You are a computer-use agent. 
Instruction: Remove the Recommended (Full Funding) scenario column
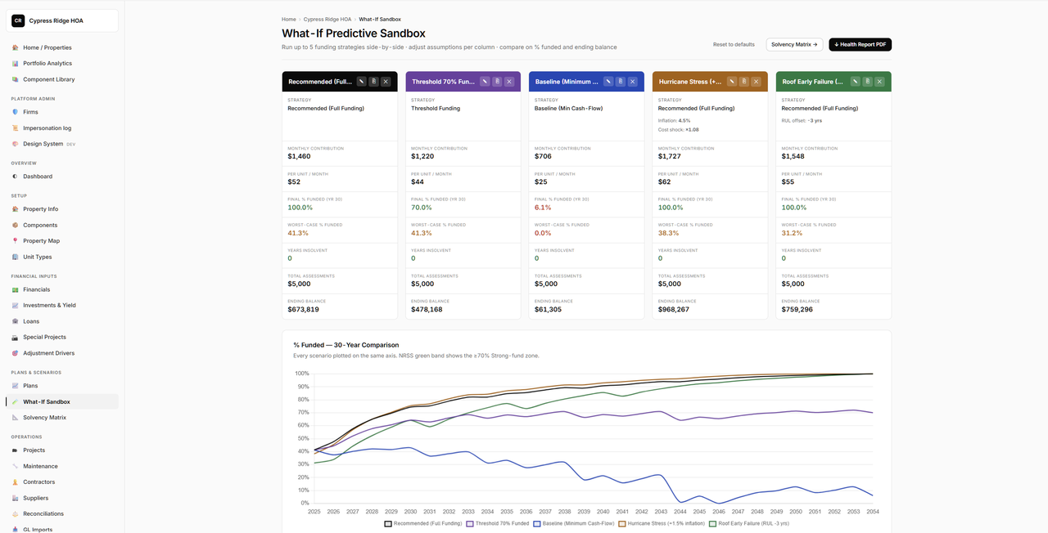click(x=386, y=82)
